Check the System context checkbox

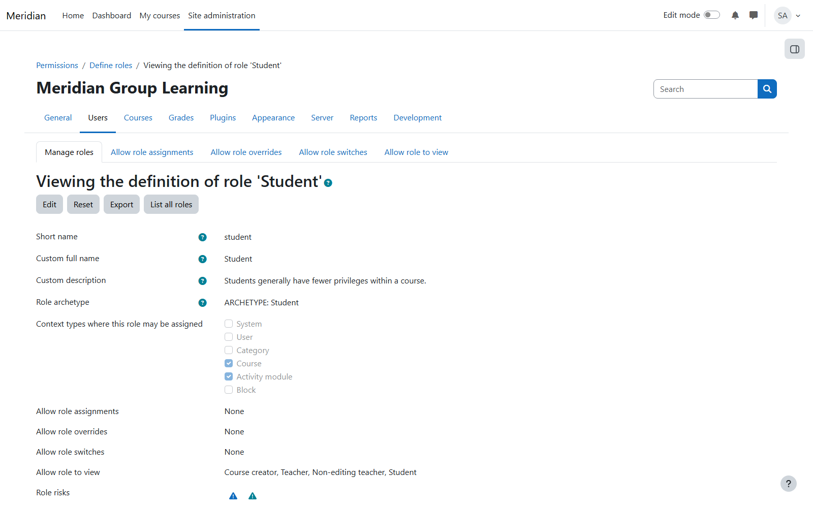tap(229, 324)
